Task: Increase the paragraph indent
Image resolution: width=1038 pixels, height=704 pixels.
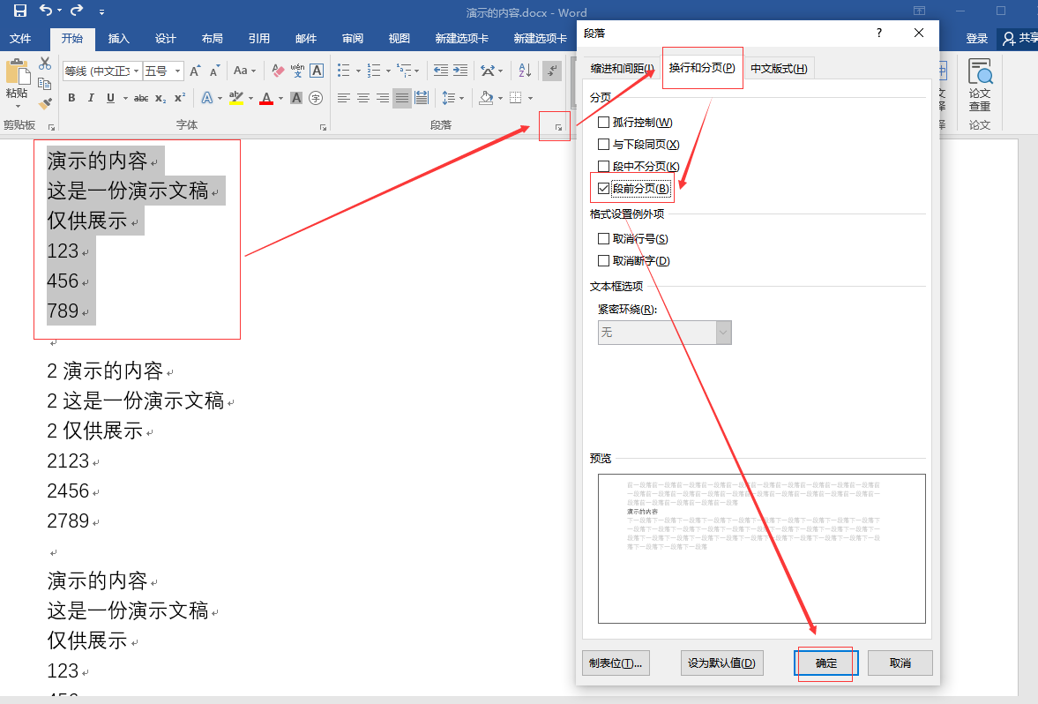Action: (x=460, y=71)
